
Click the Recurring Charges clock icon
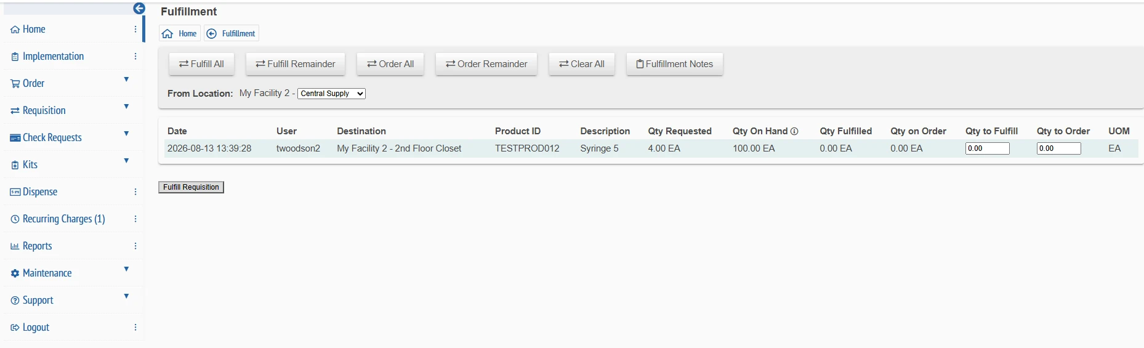pyautogui.click(x=15, y=219)
